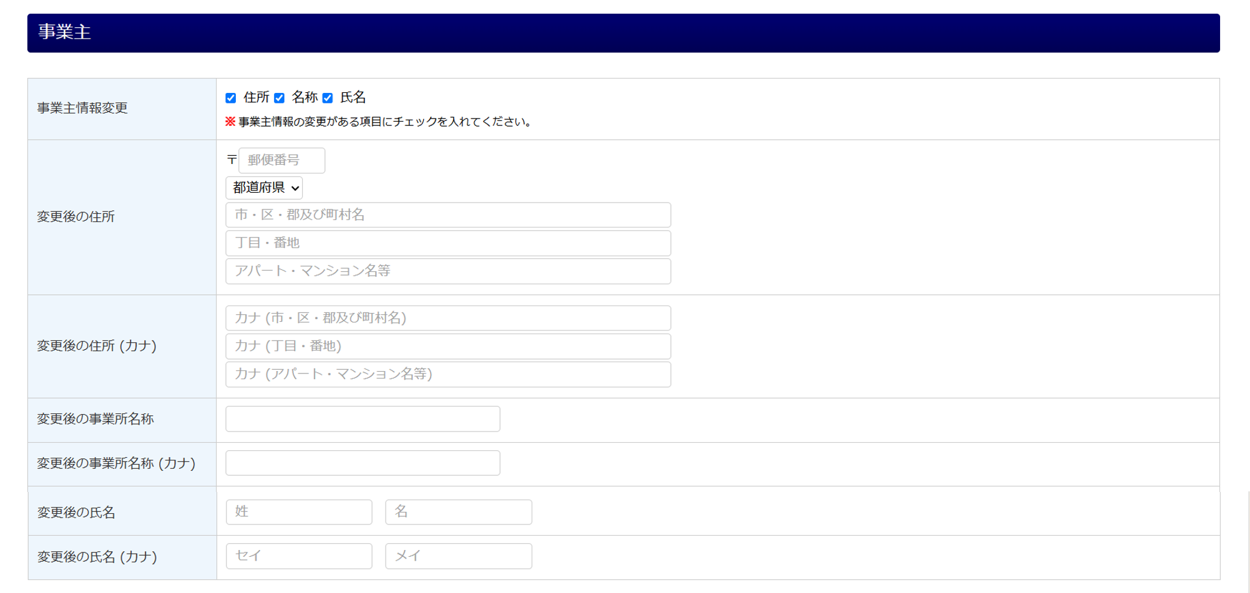
Task: Uncheck the 名称 checkbox
Action: click(280, 98)
